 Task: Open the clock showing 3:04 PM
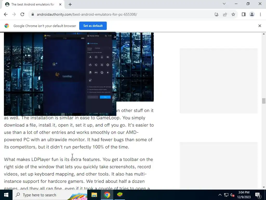click(x=244, y=195)
